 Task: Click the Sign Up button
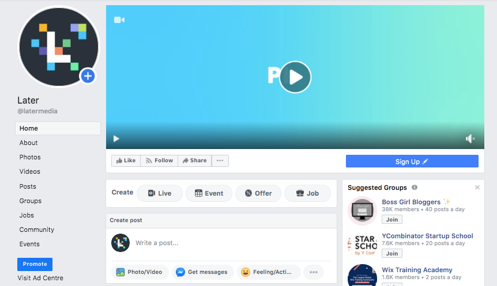[412, 161]
